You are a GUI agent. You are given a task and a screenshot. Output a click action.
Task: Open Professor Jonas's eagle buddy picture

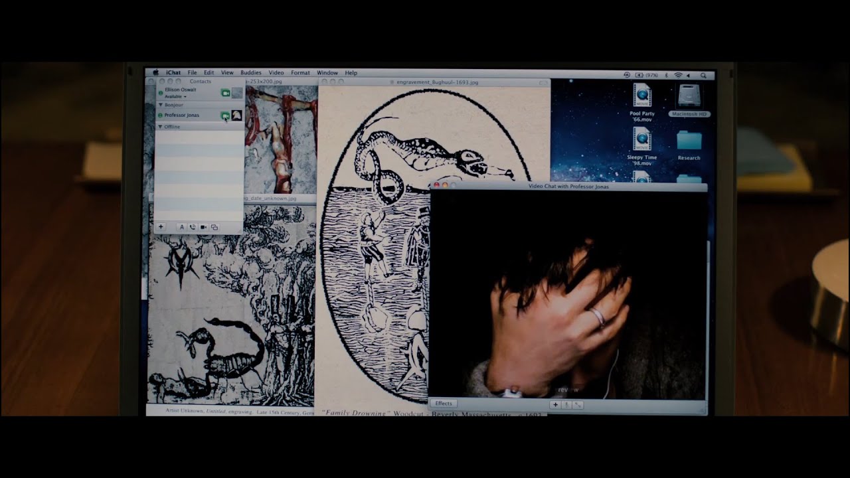point(236,116)
